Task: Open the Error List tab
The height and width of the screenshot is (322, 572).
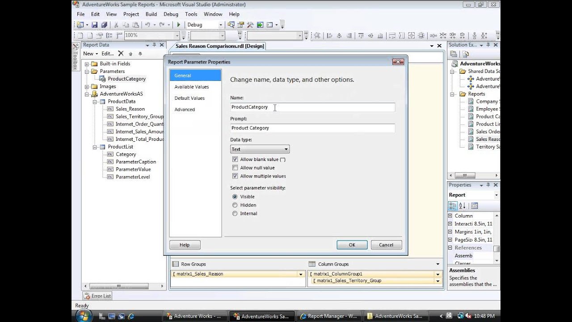Action: tap(97, 296)
